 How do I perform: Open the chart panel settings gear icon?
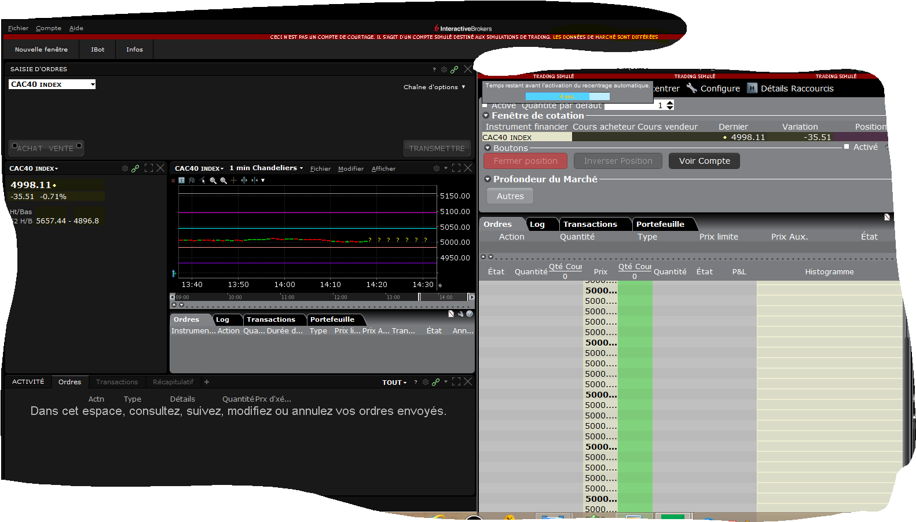437,168
